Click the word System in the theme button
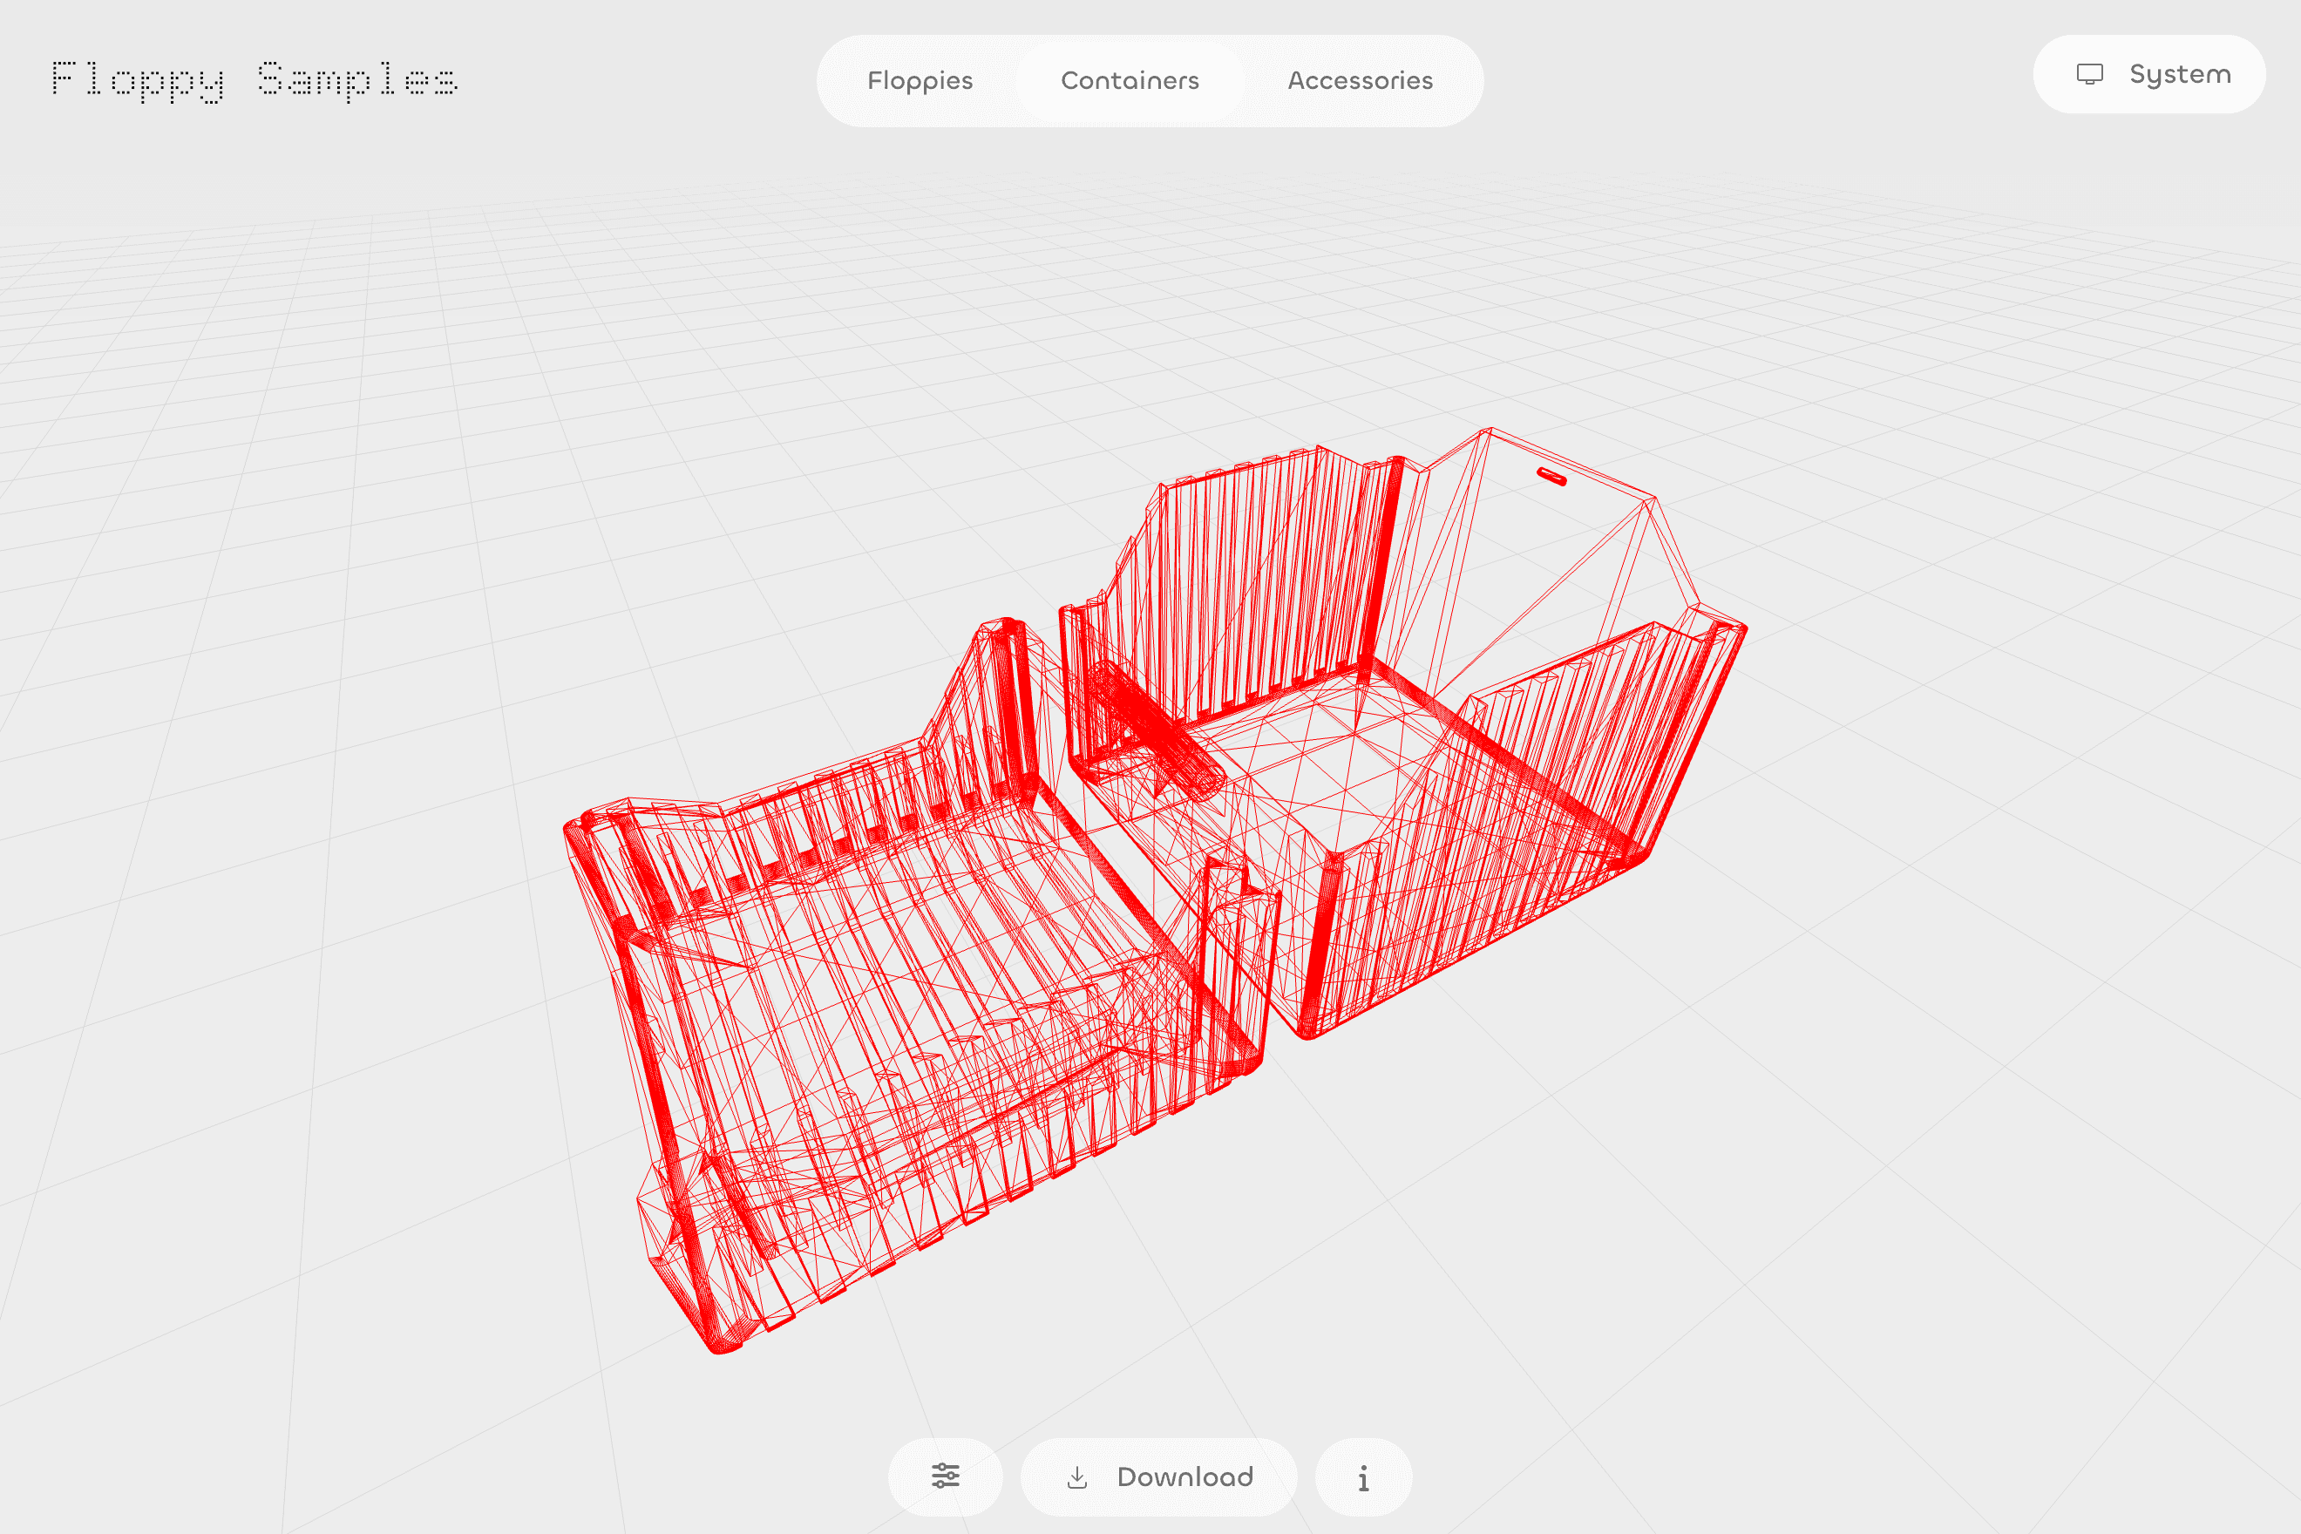Image resolution: width=2301 pixels, height=1534 pixels. click(x=2180, y=74)
